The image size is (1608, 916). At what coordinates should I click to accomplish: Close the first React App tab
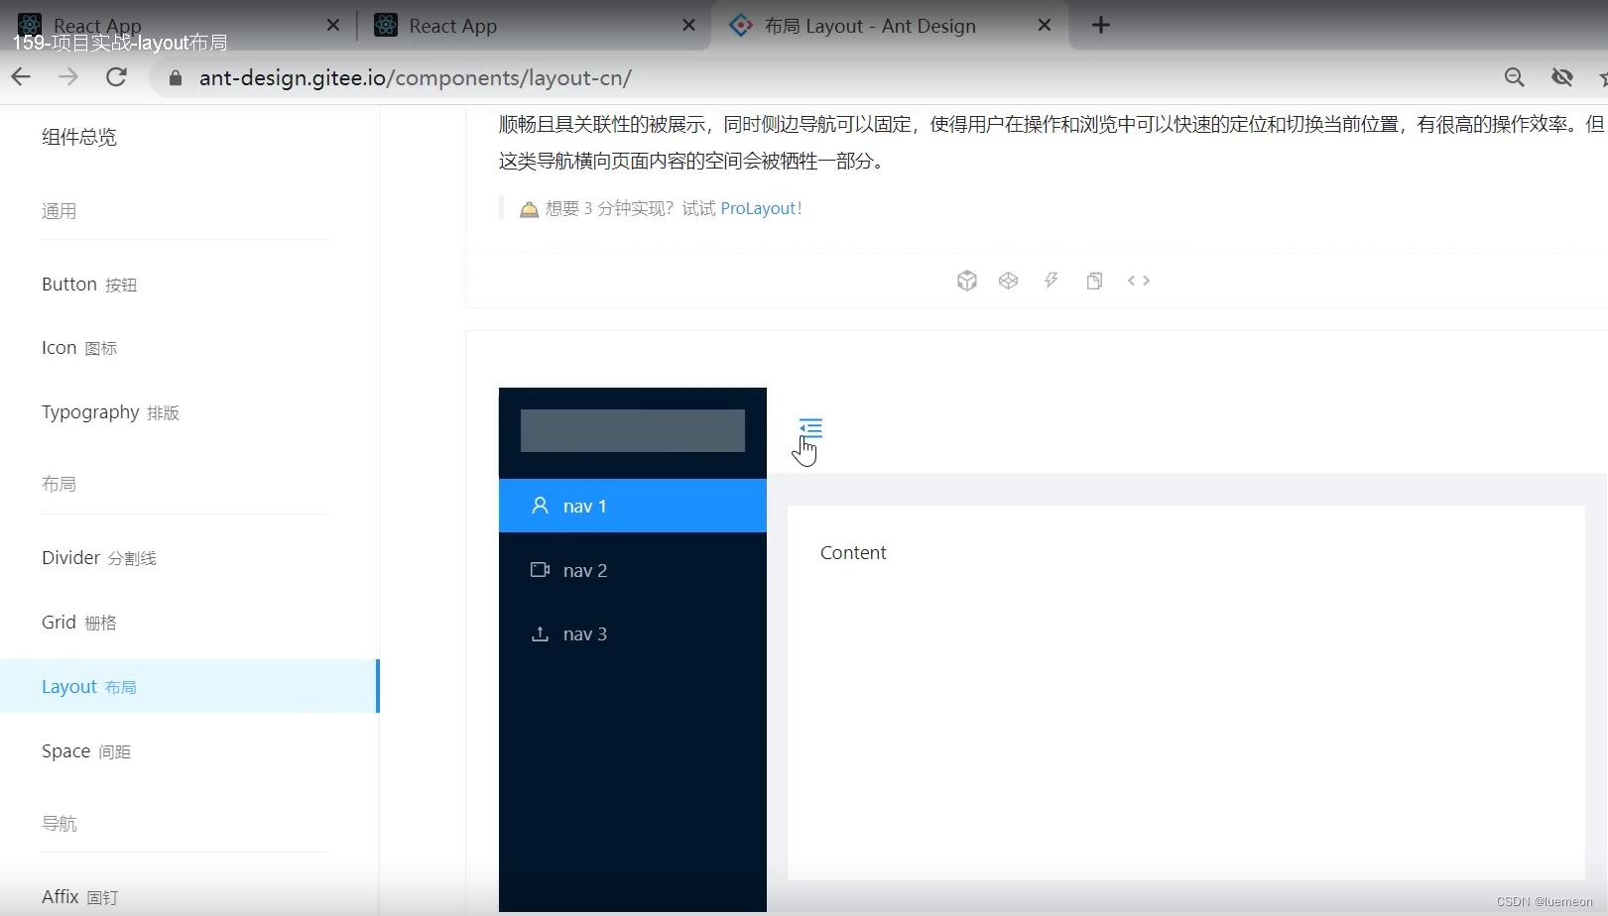pyautogui.click(x=333, y=26)
